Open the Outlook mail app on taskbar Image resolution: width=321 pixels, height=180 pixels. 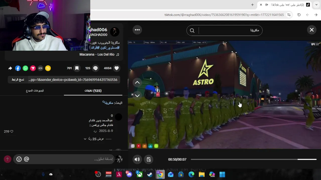(171, 174)
